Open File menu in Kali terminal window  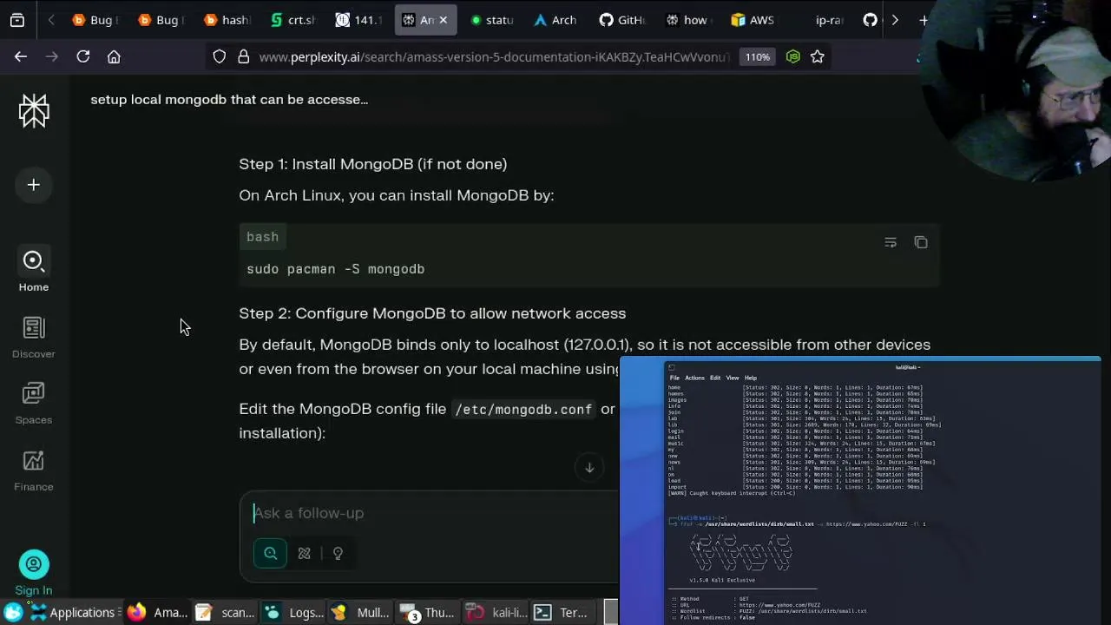[674, 378]
